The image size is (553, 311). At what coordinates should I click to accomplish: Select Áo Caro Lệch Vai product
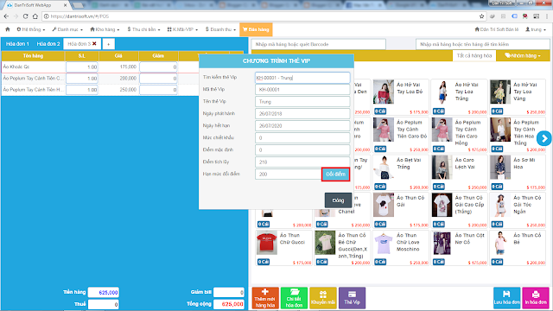pyautogui.click(x=459, y=173)
